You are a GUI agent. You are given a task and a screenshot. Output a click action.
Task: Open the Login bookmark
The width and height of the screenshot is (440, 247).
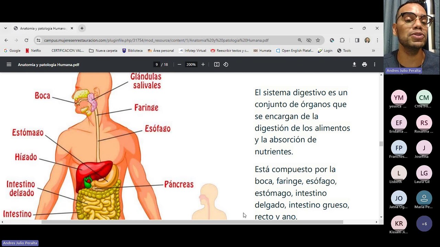tap(325, 50)
